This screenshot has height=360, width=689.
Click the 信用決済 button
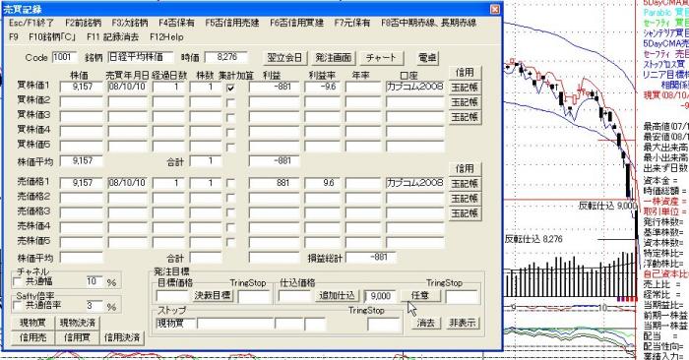(122, 337)
